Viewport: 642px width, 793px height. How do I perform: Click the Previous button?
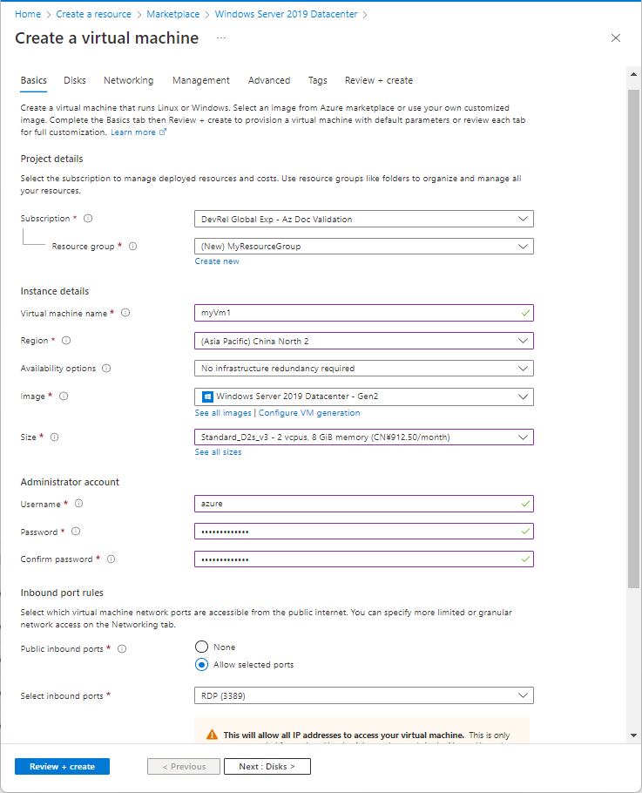tap(184, 767)
